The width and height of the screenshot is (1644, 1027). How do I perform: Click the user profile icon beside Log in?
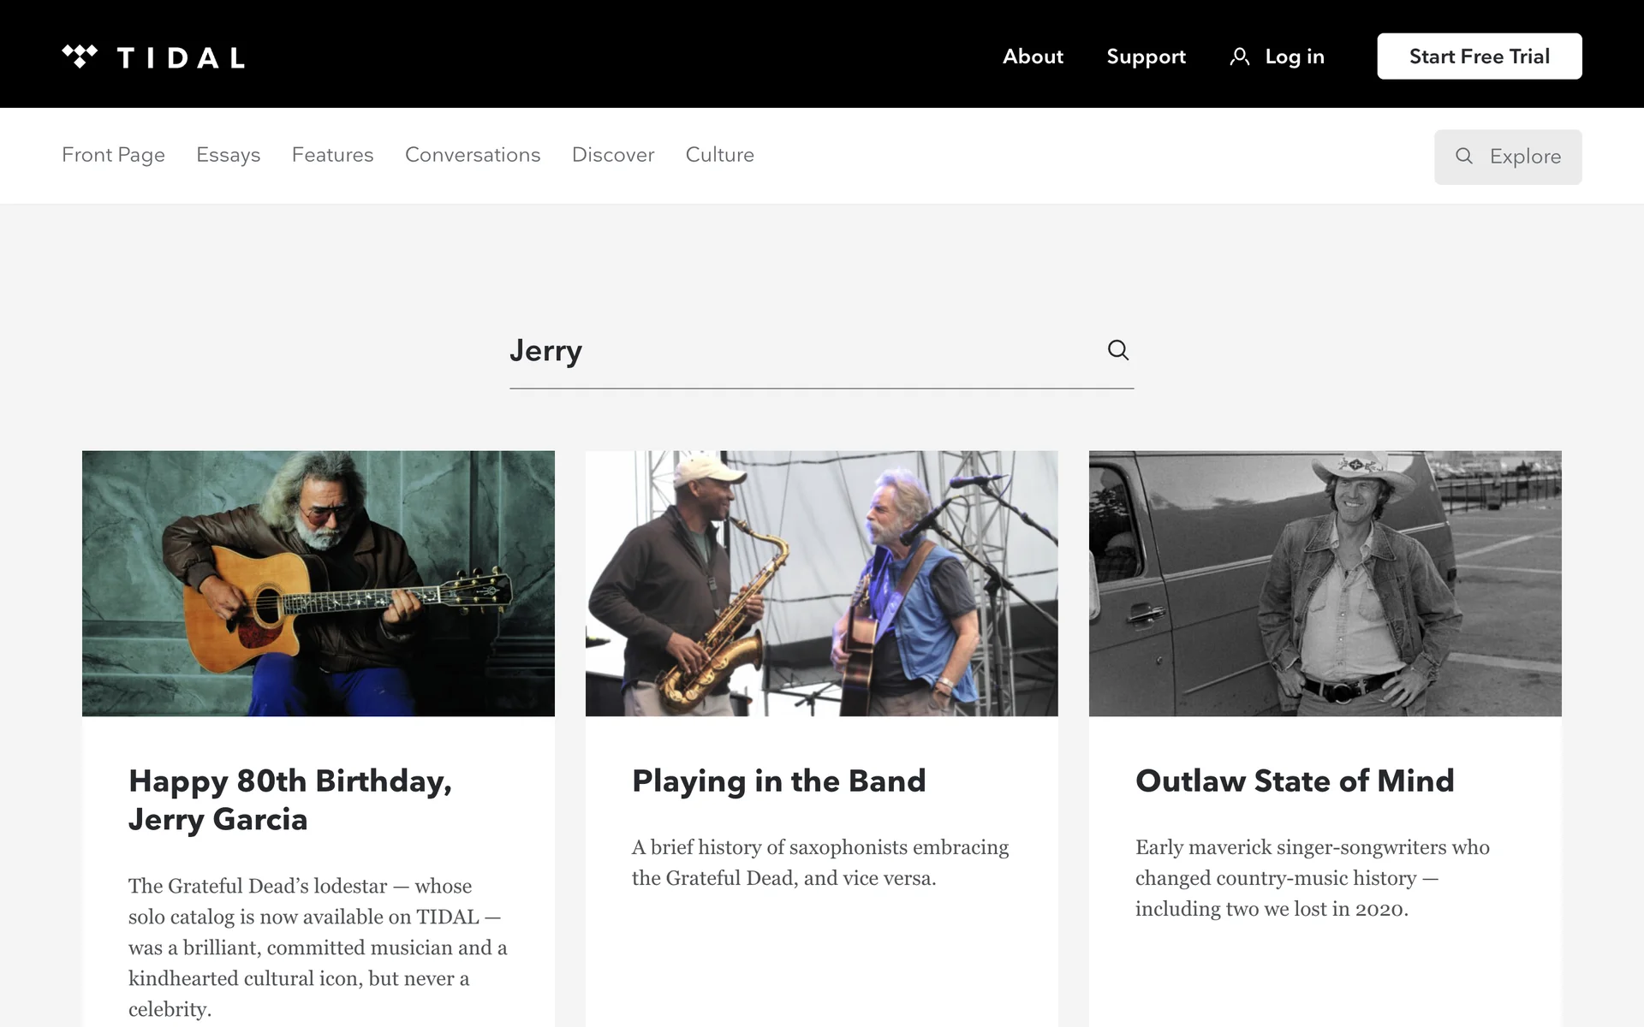point(1239,56)
